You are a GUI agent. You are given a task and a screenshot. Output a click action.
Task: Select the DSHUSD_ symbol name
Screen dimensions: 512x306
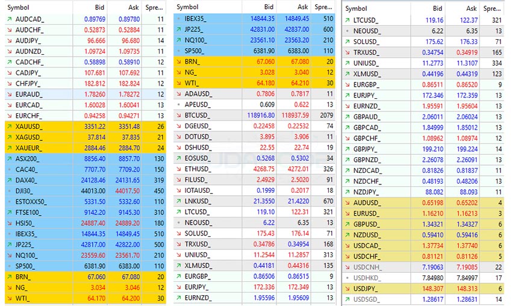click(x=198, y=148)
